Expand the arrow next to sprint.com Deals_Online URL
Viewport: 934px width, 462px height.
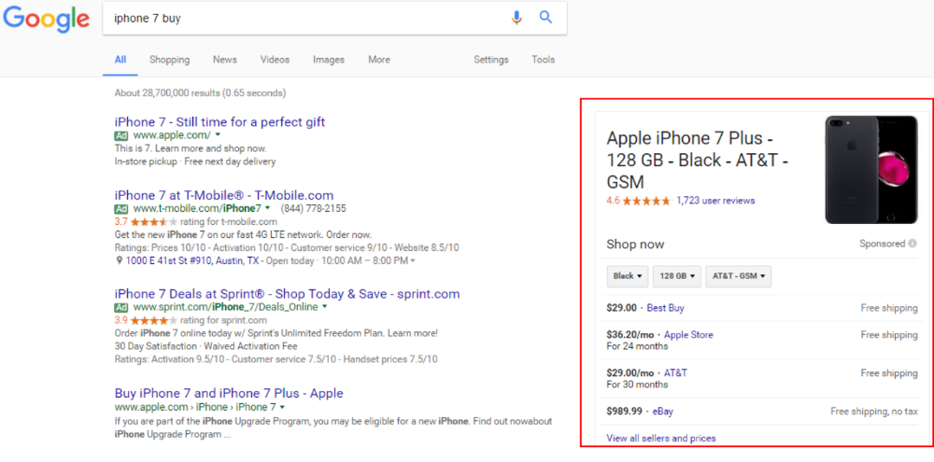click(325, 307)
